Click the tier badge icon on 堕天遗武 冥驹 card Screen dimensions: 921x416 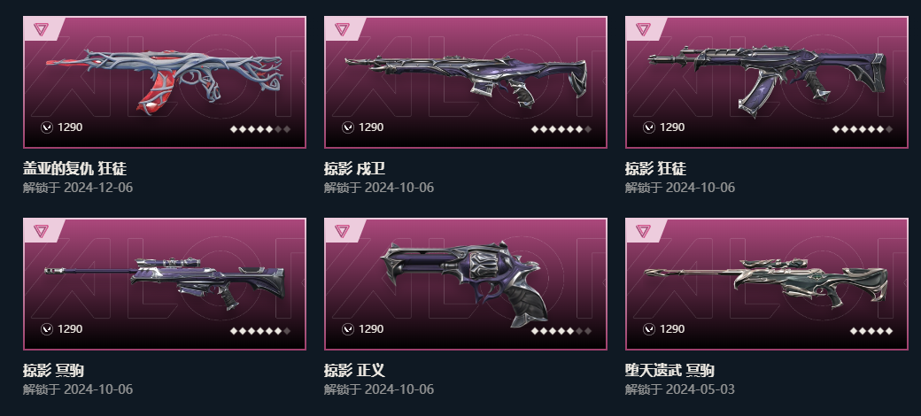643,231
